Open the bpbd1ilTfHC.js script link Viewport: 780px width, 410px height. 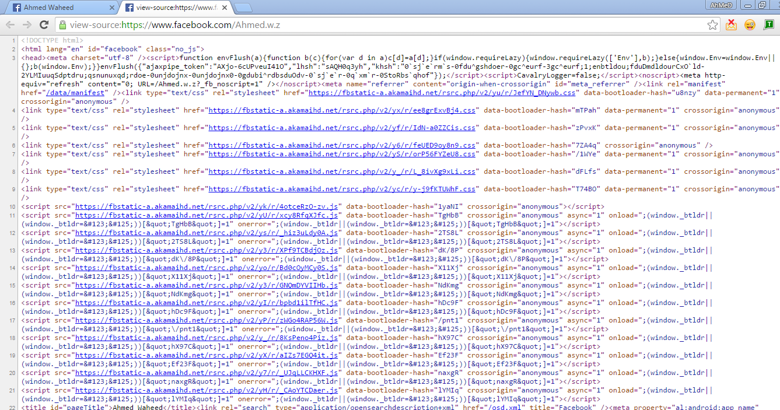pos(207,303)
